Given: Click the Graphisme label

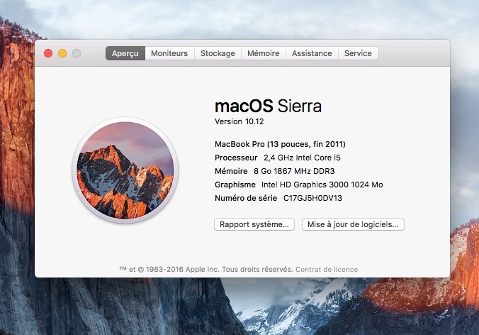Looking at the screenshot, I should (x=235, y=185).
